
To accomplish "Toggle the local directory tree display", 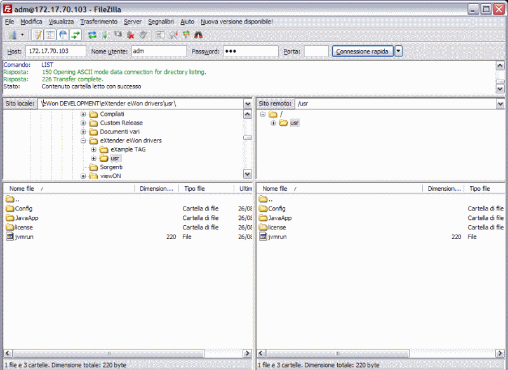I will point(50,35).
